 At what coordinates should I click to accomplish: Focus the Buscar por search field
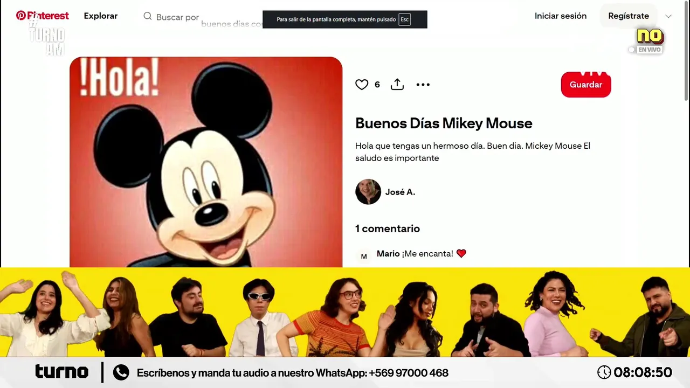point(202,17)
